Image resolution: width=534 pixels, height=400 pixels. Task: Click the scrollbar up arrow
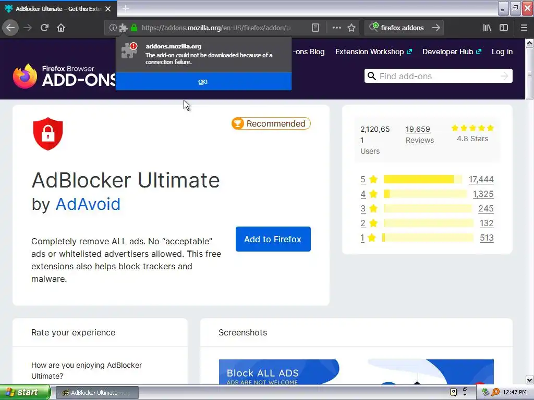(529, 43)
